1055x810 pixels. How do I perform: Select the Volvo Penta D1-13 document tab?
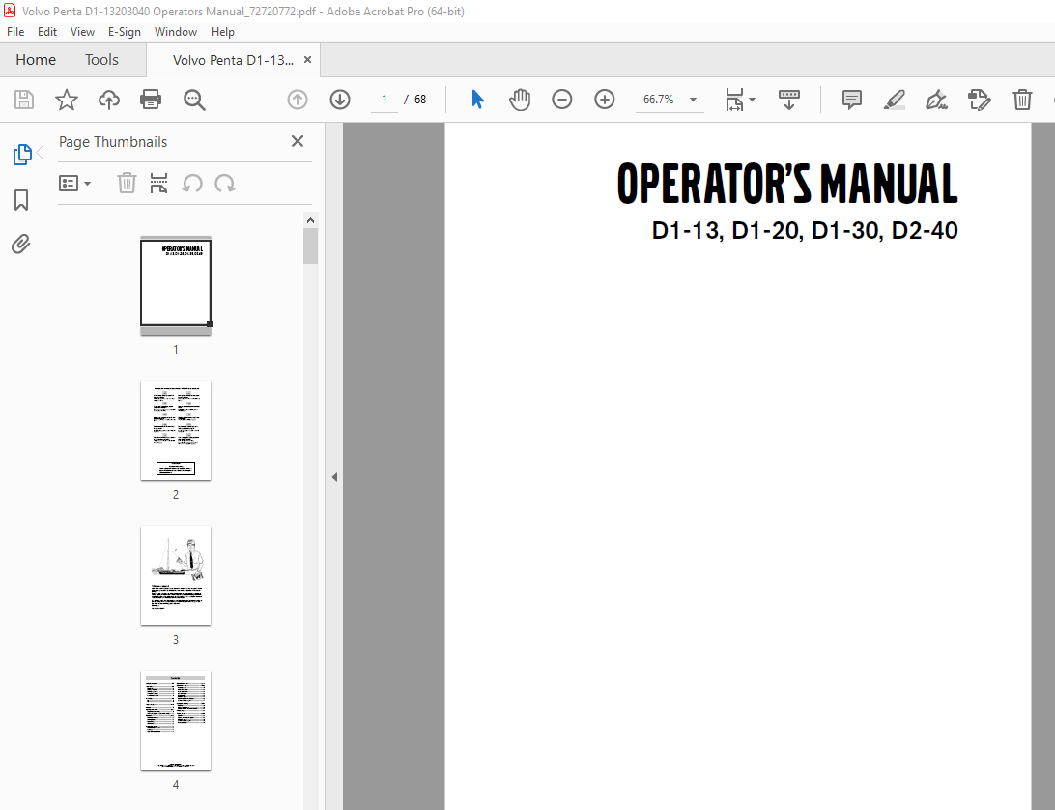click(x=233, y=60)
